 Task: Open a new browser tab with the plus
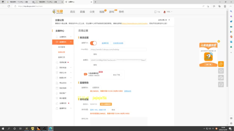95,2
